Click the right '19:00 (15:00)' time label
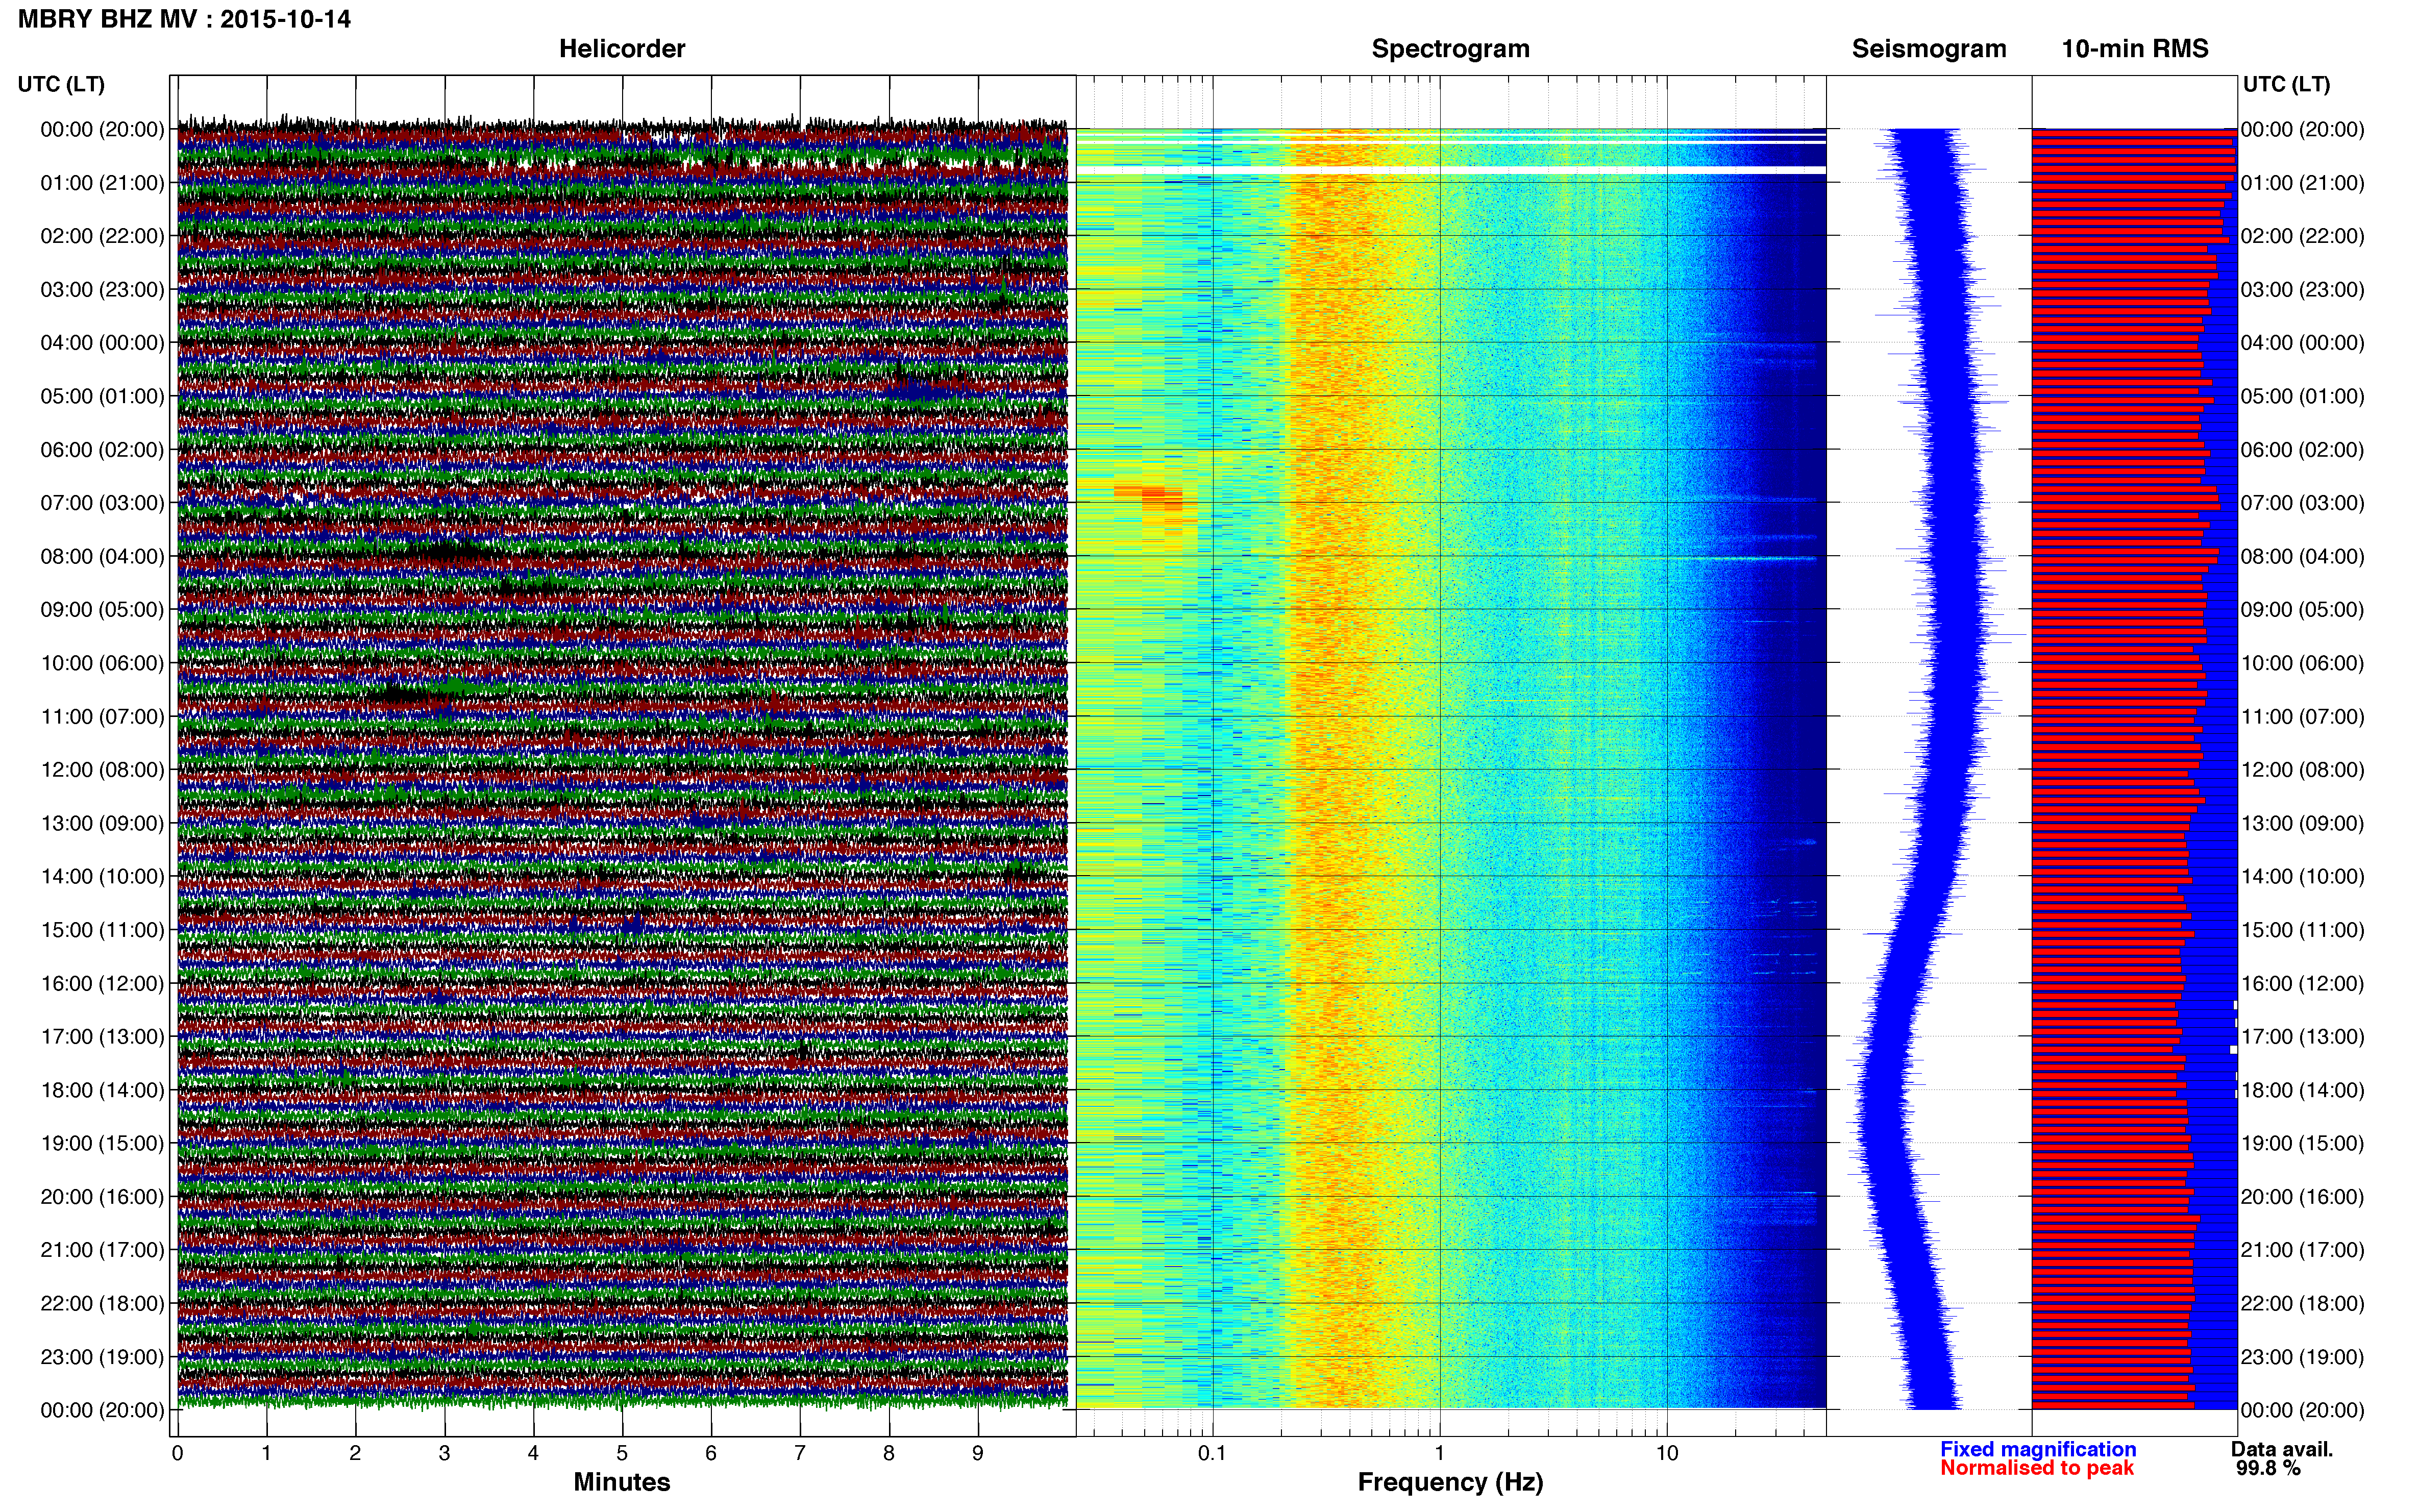2419x1512 pixels. pos(2303,1143)
